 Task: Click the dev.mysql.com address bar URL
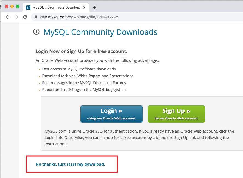[x=77, y=17]
